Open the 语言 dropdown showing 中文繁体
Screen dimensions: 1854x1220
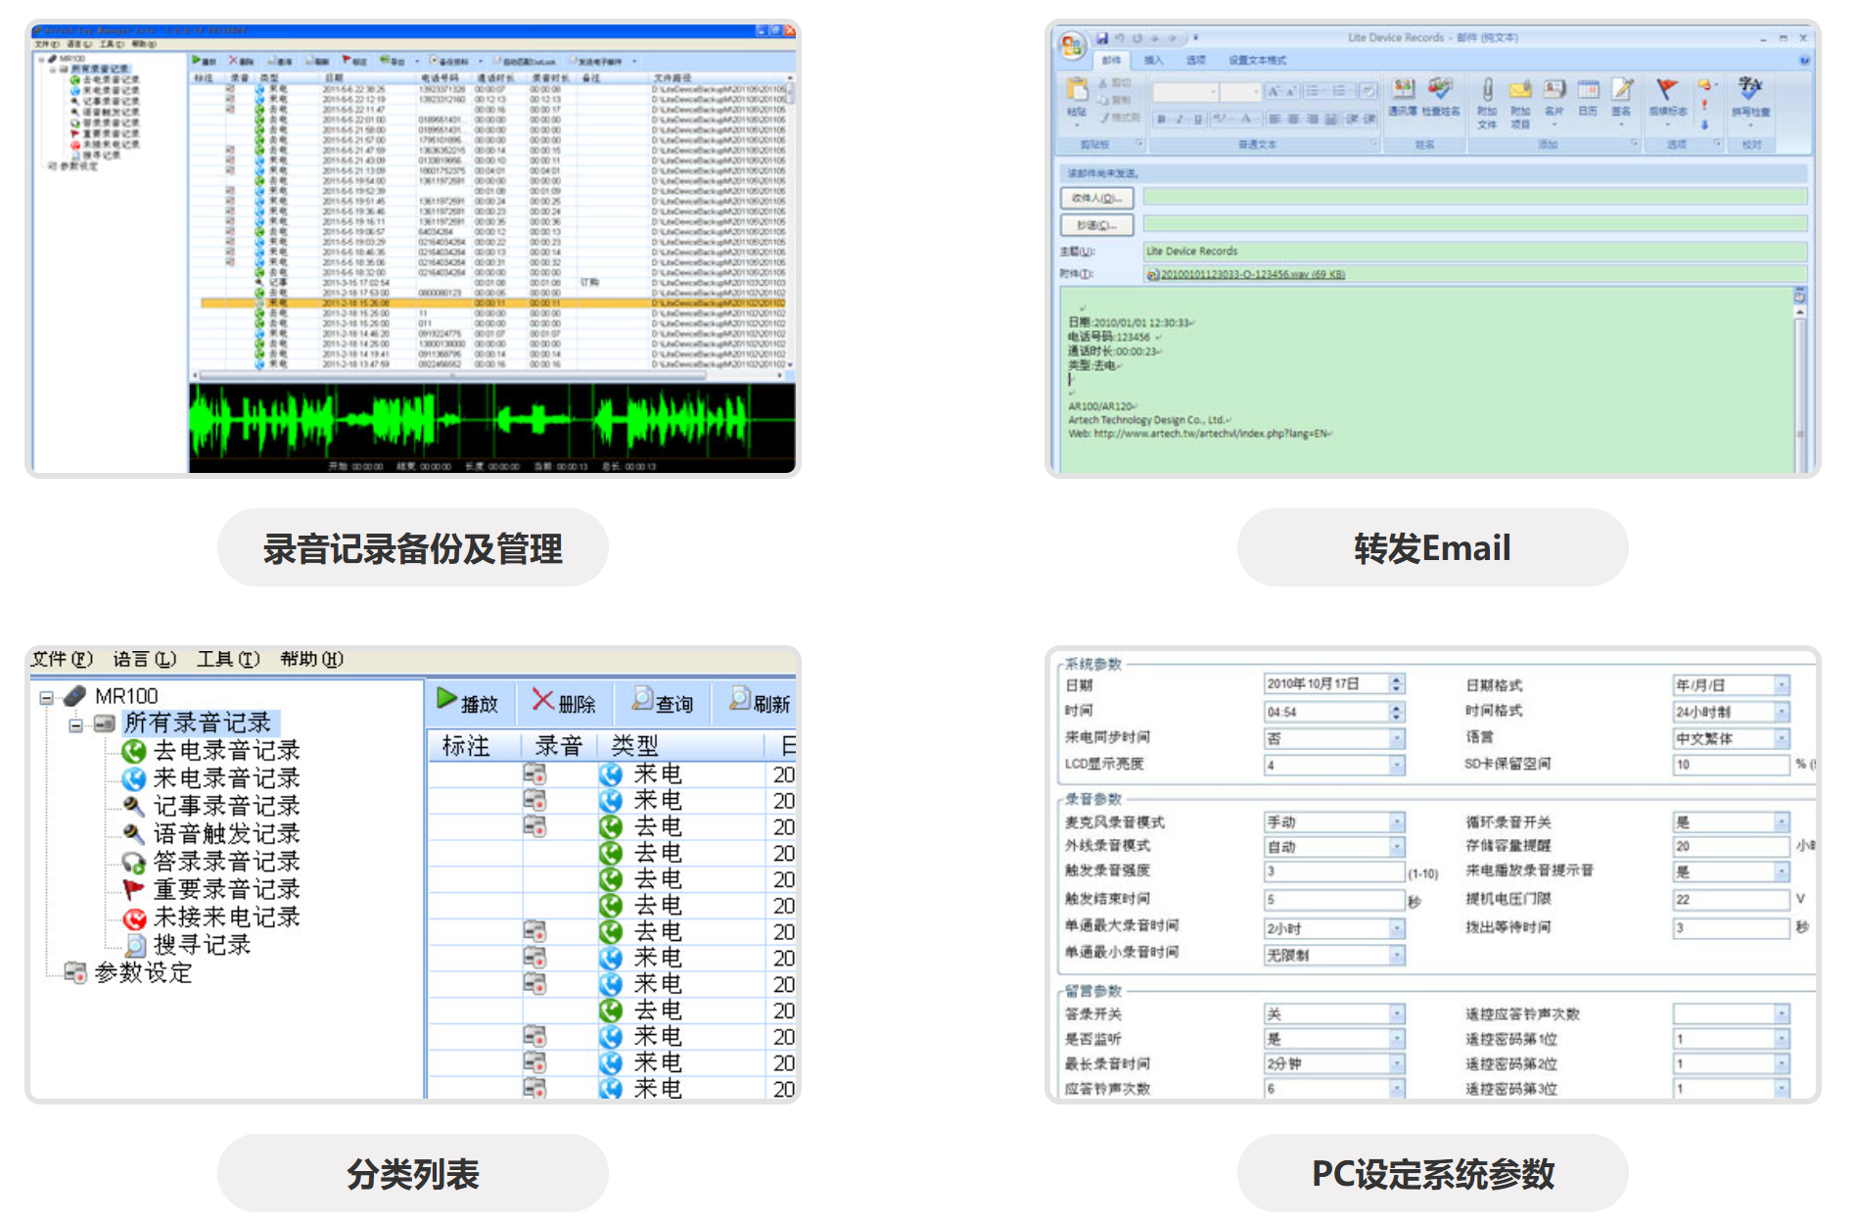tap(1731, 738)
